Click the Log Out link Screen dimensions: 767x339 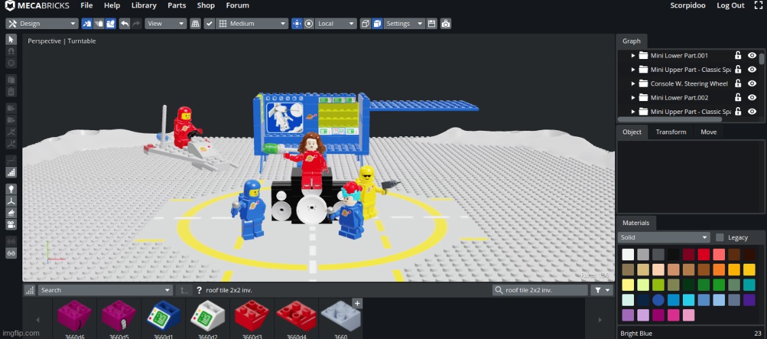[730, 5]
